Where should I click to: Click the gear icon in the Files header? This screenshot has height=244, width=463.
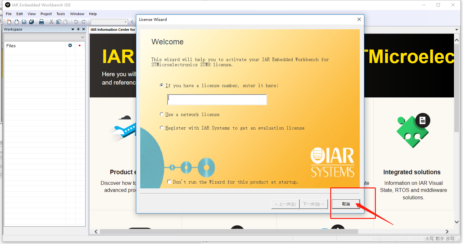tap(70, 45)
